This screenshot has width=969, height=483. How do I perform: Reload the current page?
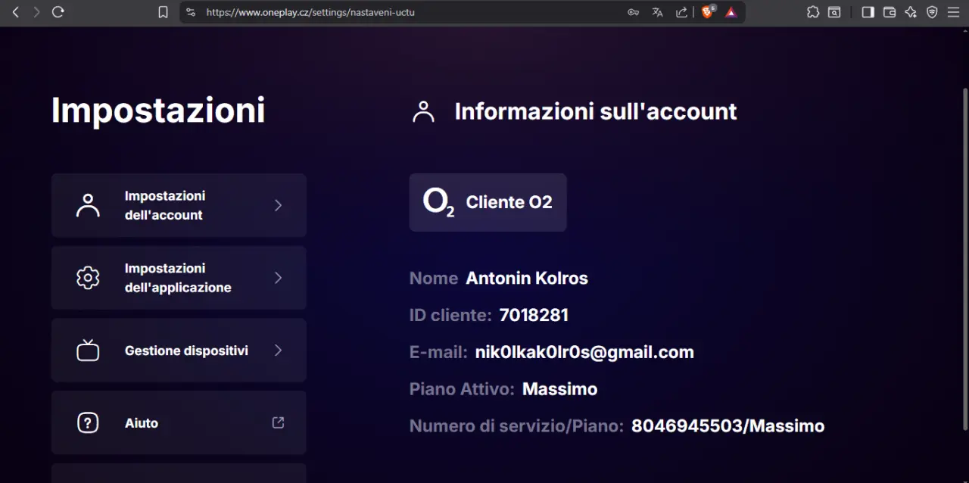(x=58, y=12)
